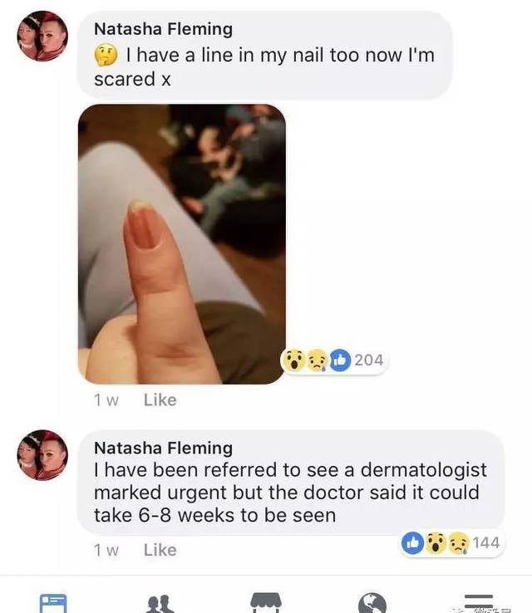Like the comment with nail photo
The image size is (532, 613).
tap(160, 400)
